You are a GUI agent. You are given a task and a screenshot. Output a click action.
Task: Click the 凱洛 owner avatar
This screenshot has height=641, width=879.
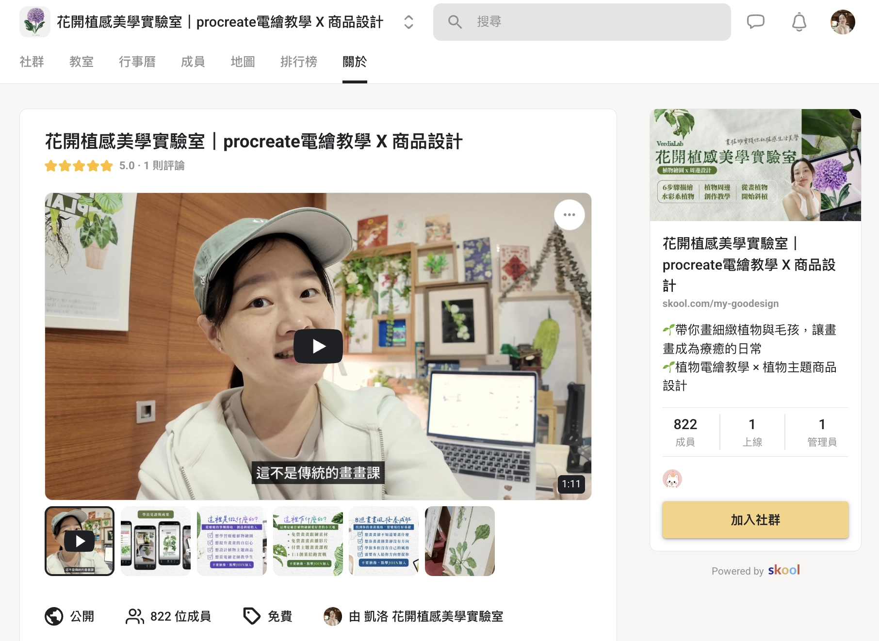pyautogui.click(x=333, y=616)
